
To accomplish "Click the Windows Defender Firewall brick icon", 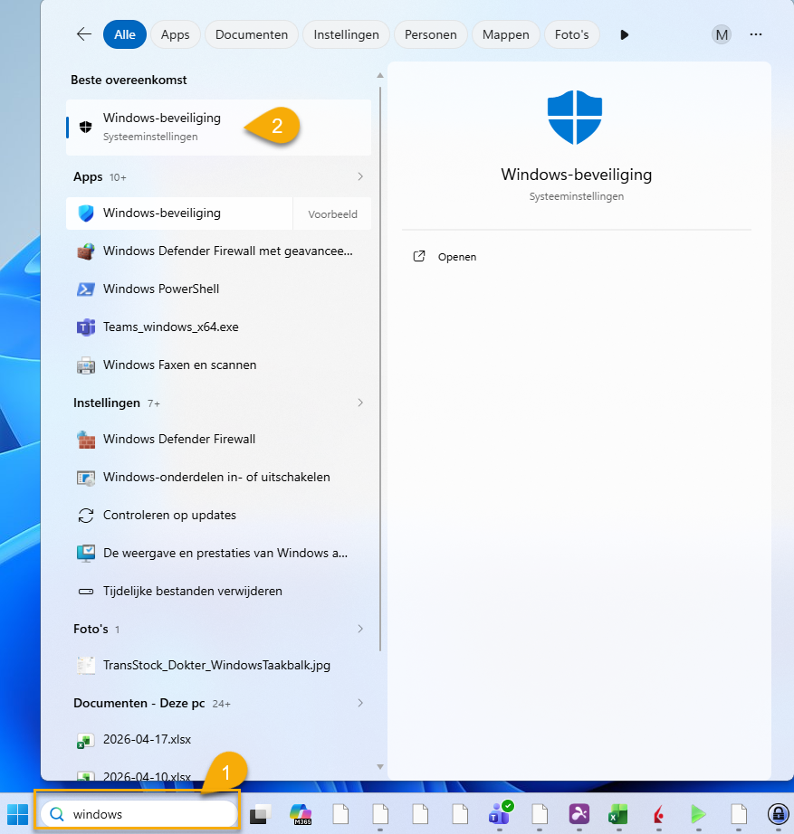I will click(86, 440).
